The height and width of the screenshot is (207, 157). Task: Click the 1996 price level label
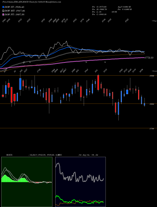(x=152, y=76)
